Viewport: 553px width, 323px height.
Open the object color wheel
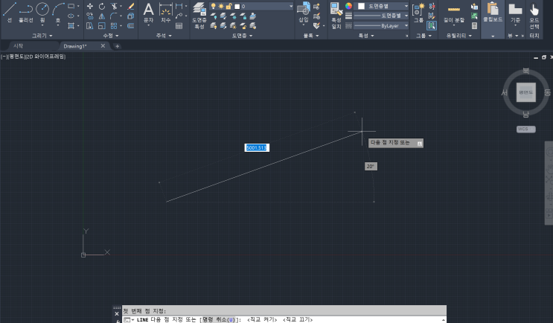point(348,6)
